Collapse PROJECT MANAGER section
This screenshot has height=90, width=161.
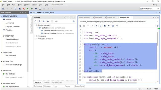(2, 16)
